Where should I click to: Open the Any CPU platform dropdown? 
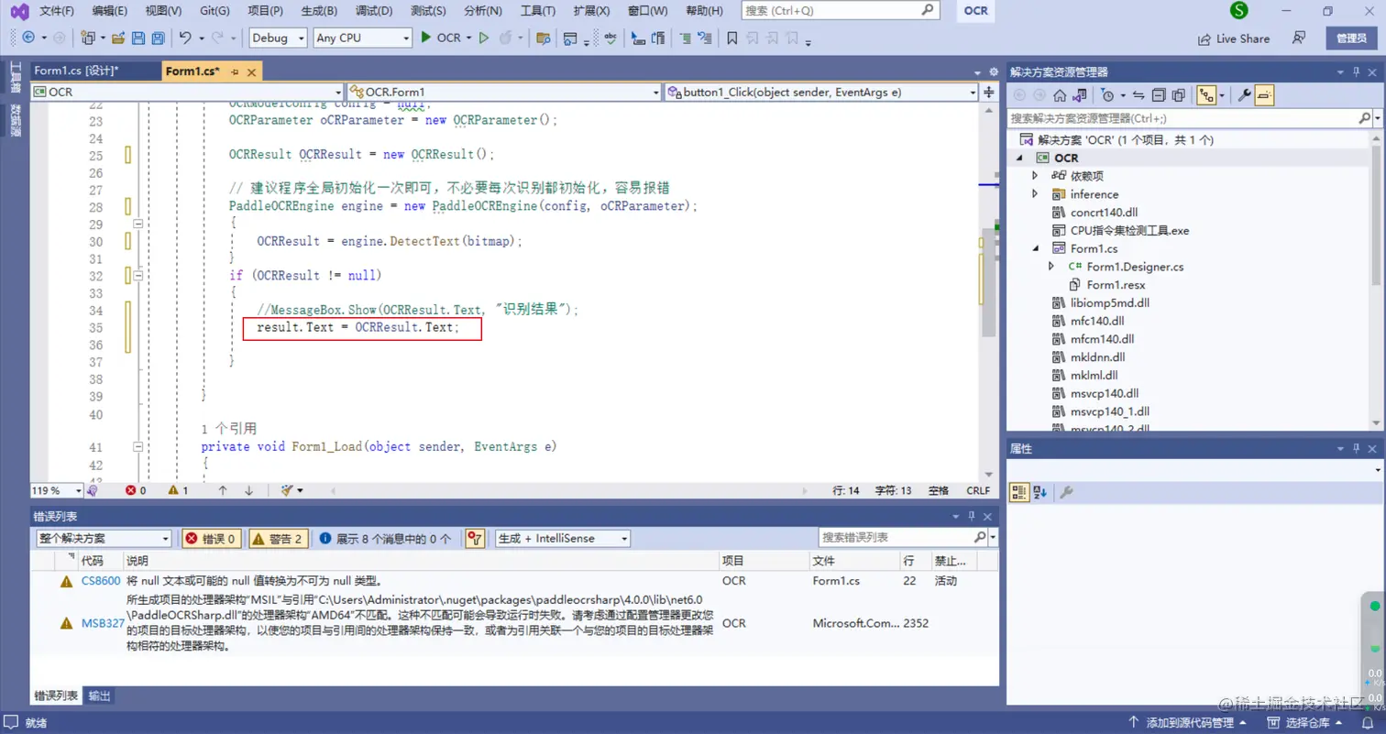[x=362, y=38]
